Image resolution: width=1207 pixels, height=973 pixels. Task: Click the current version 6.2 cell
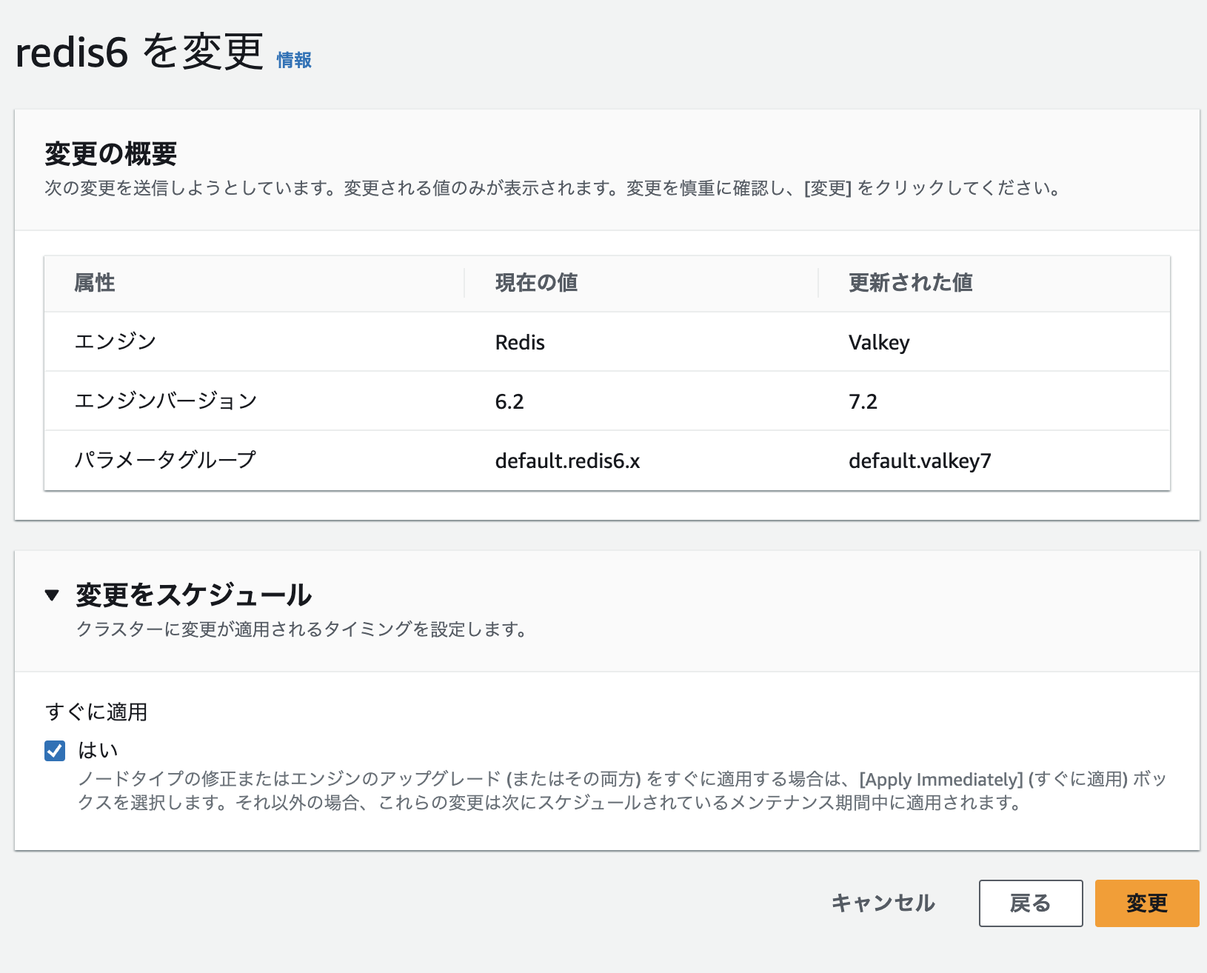pos(509,402)
